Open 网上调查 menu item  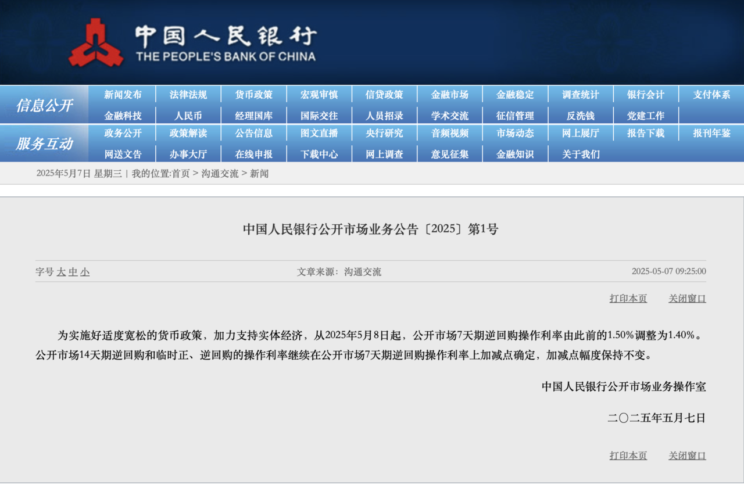point(384,154)
